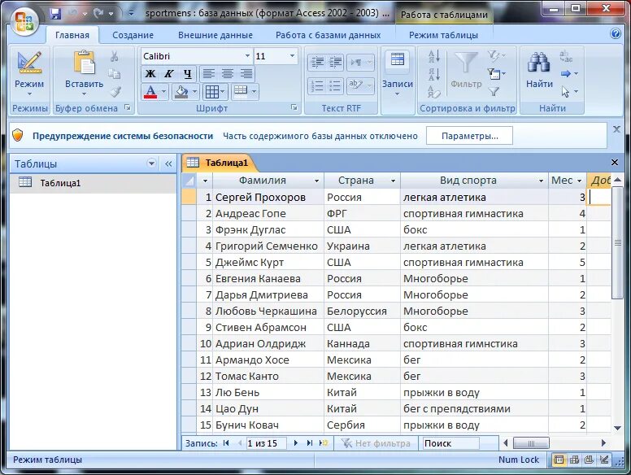Click the Сергей Прохоров cell
Viewport: 631px width, 475px height.
click(268, 198)
